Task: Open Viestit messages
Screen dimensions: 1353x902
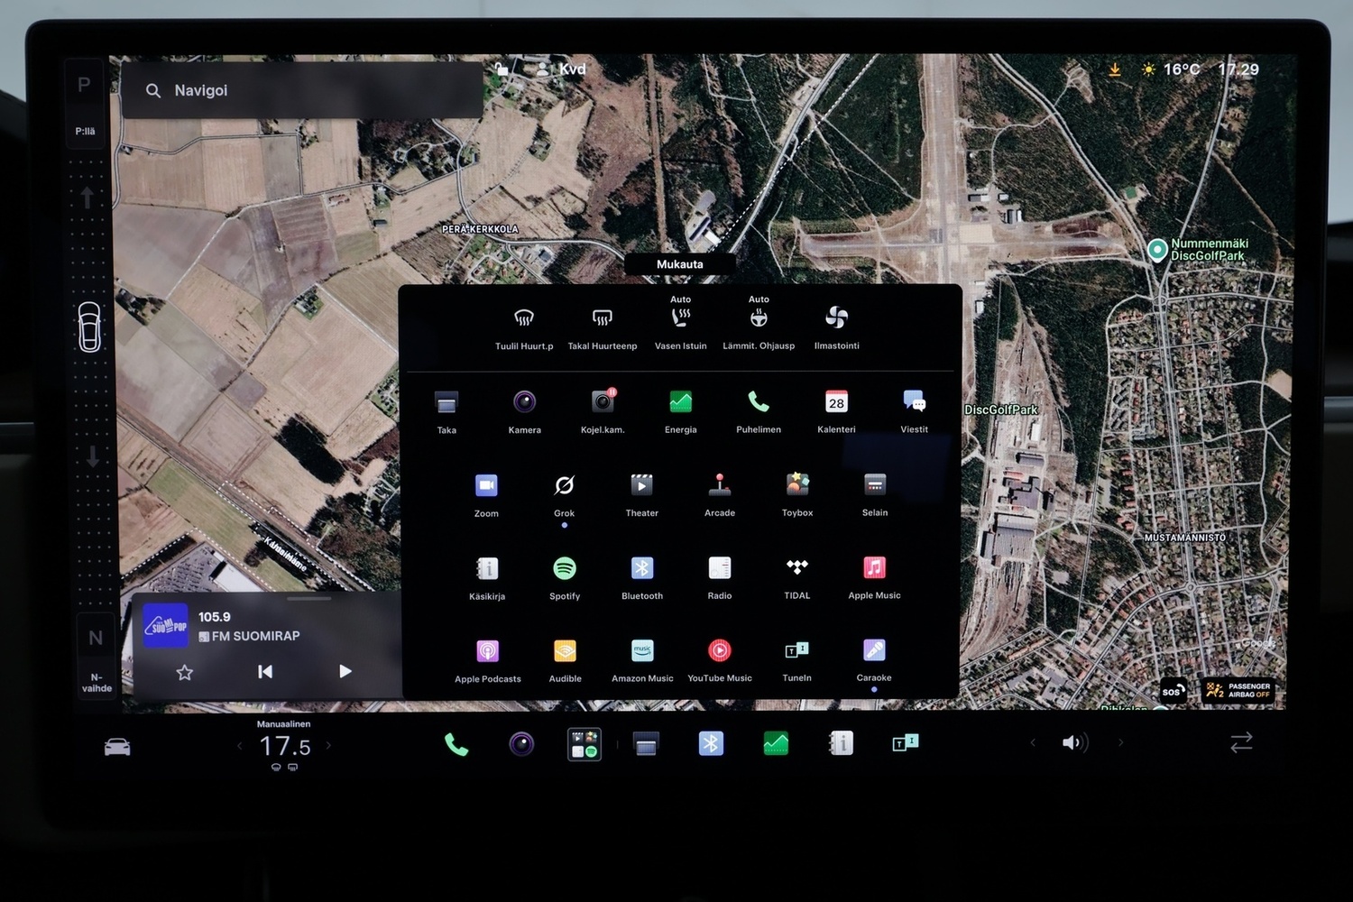Action: pyautogui.click(x=914, y=401)
